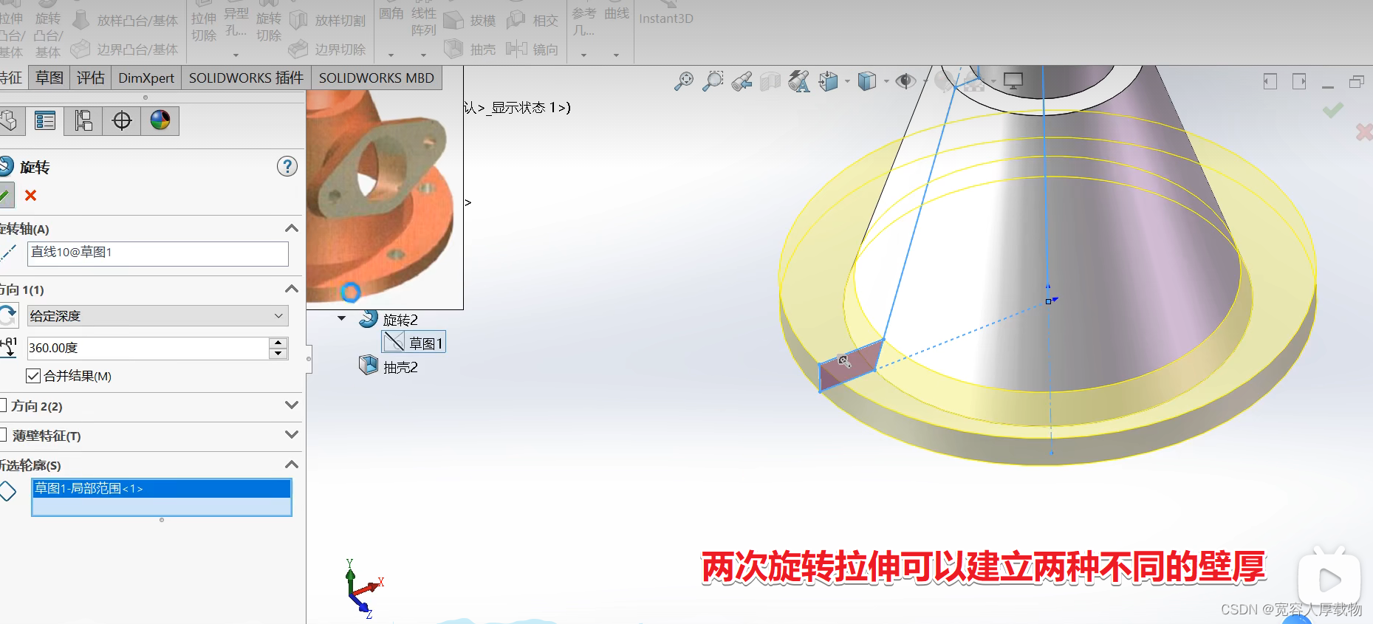This screenshot has width=1373, height=624.
Task: Collapse the 方向 1(1) section
Action: (292, 289)
